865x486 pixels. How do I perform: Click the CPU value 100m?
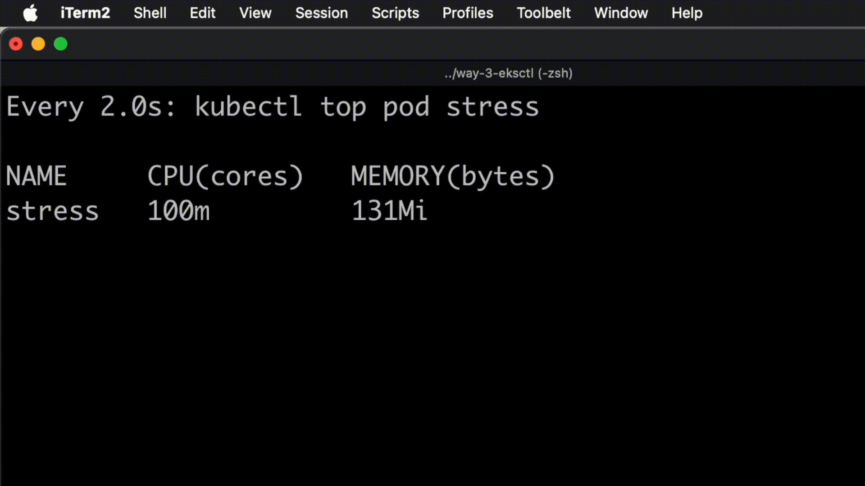point(179,211)
